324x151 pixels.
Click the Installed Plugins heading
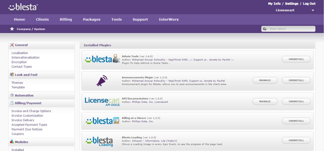pyautogui.click(x=97, y=45)
